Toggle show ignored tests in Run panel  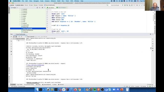16,37
